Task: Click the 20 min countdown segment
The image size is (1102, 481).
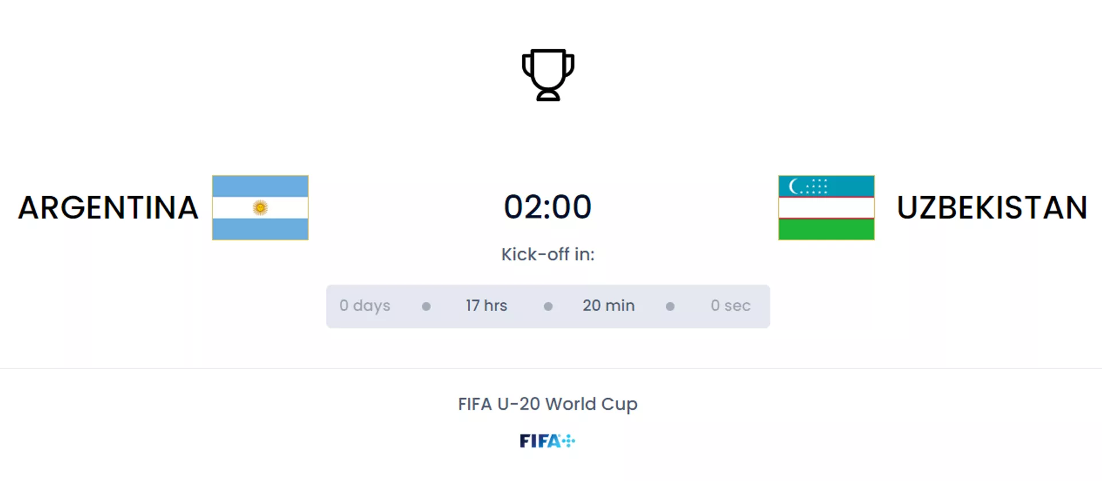Action: click(608, 306)
